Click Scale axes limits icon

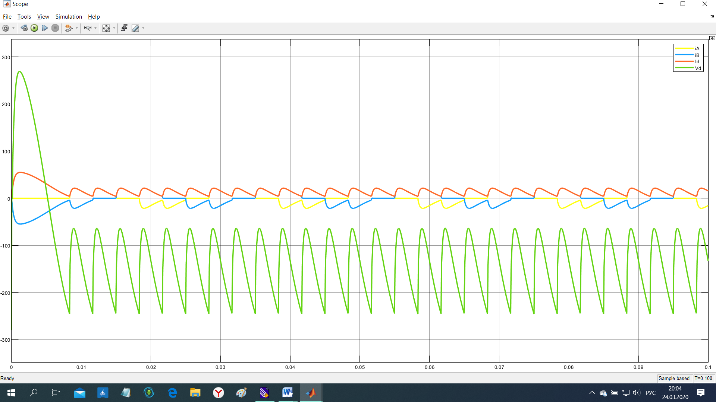coord(106,28)
